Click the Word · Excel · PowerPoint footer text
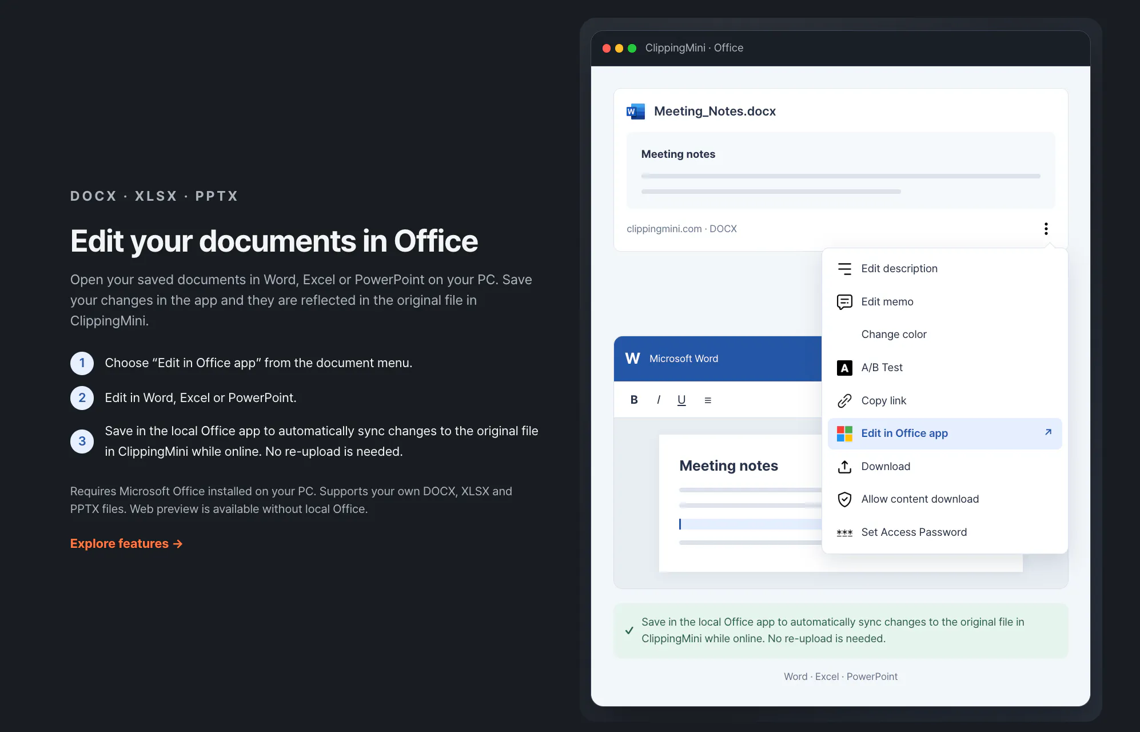 (840, 677)
